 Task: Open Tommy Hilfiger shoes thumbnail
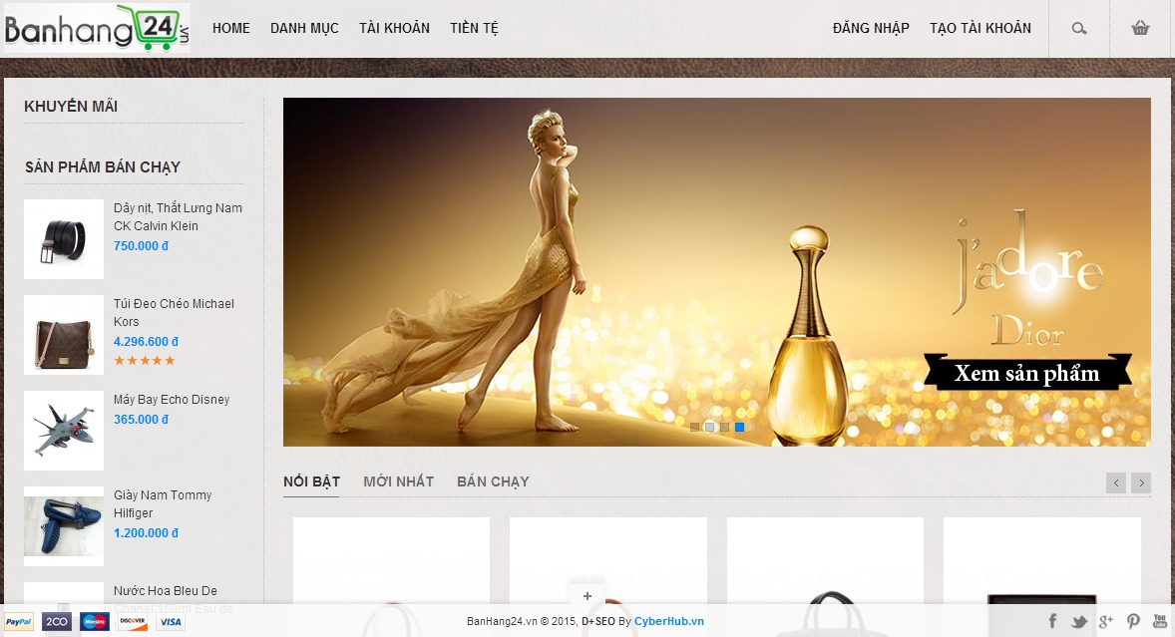(64, 527)
